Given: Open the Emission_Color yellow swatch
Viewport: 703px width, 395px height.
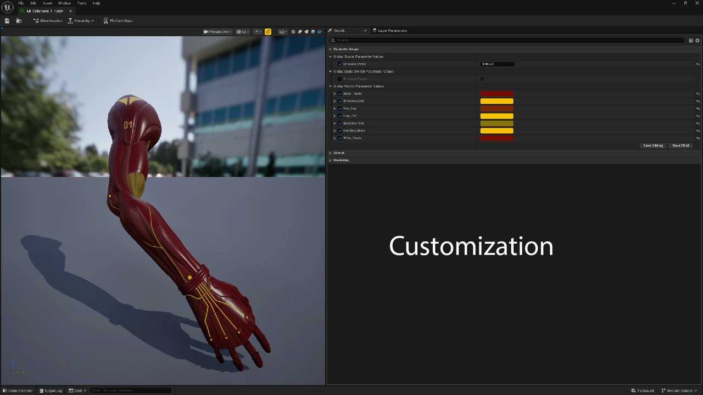Looking at the screenshot, I should tap(496, 101).
